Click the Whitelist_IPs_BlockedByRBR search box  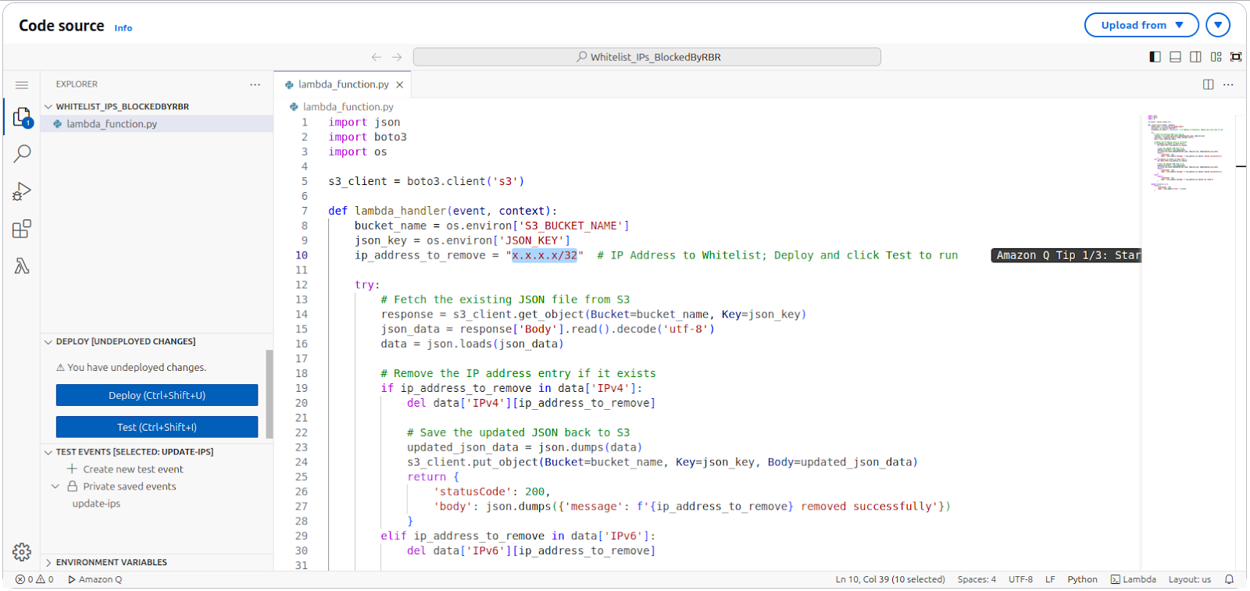click(x=647, y=57)
